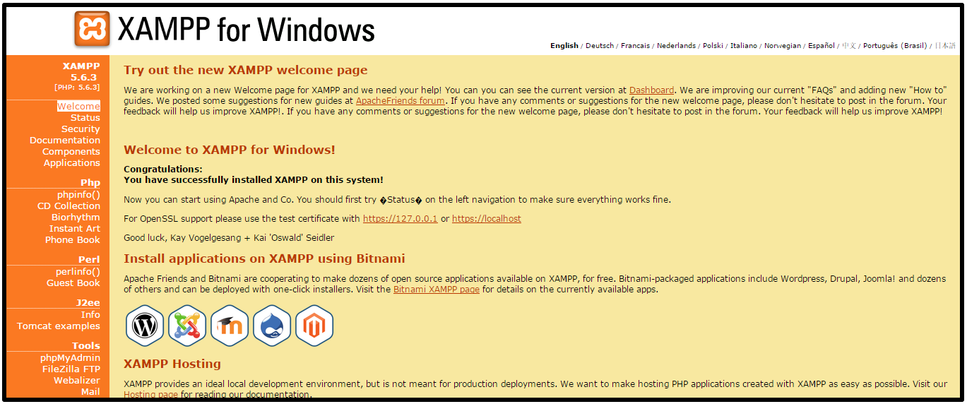Screen dimensions: 967x404
Task: Open FileZilla FTP tool link
Action: (x=71, y=369)
